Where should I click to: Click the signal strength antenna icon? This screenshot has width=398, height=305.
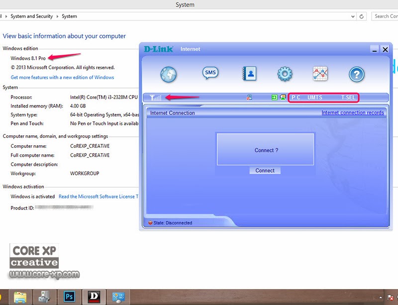coord(155,98)
